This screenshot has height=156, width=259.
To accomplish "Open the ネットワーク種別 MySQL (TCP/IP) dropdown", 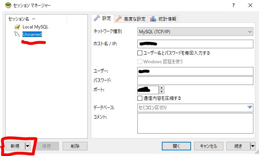I will pos(195,31).
